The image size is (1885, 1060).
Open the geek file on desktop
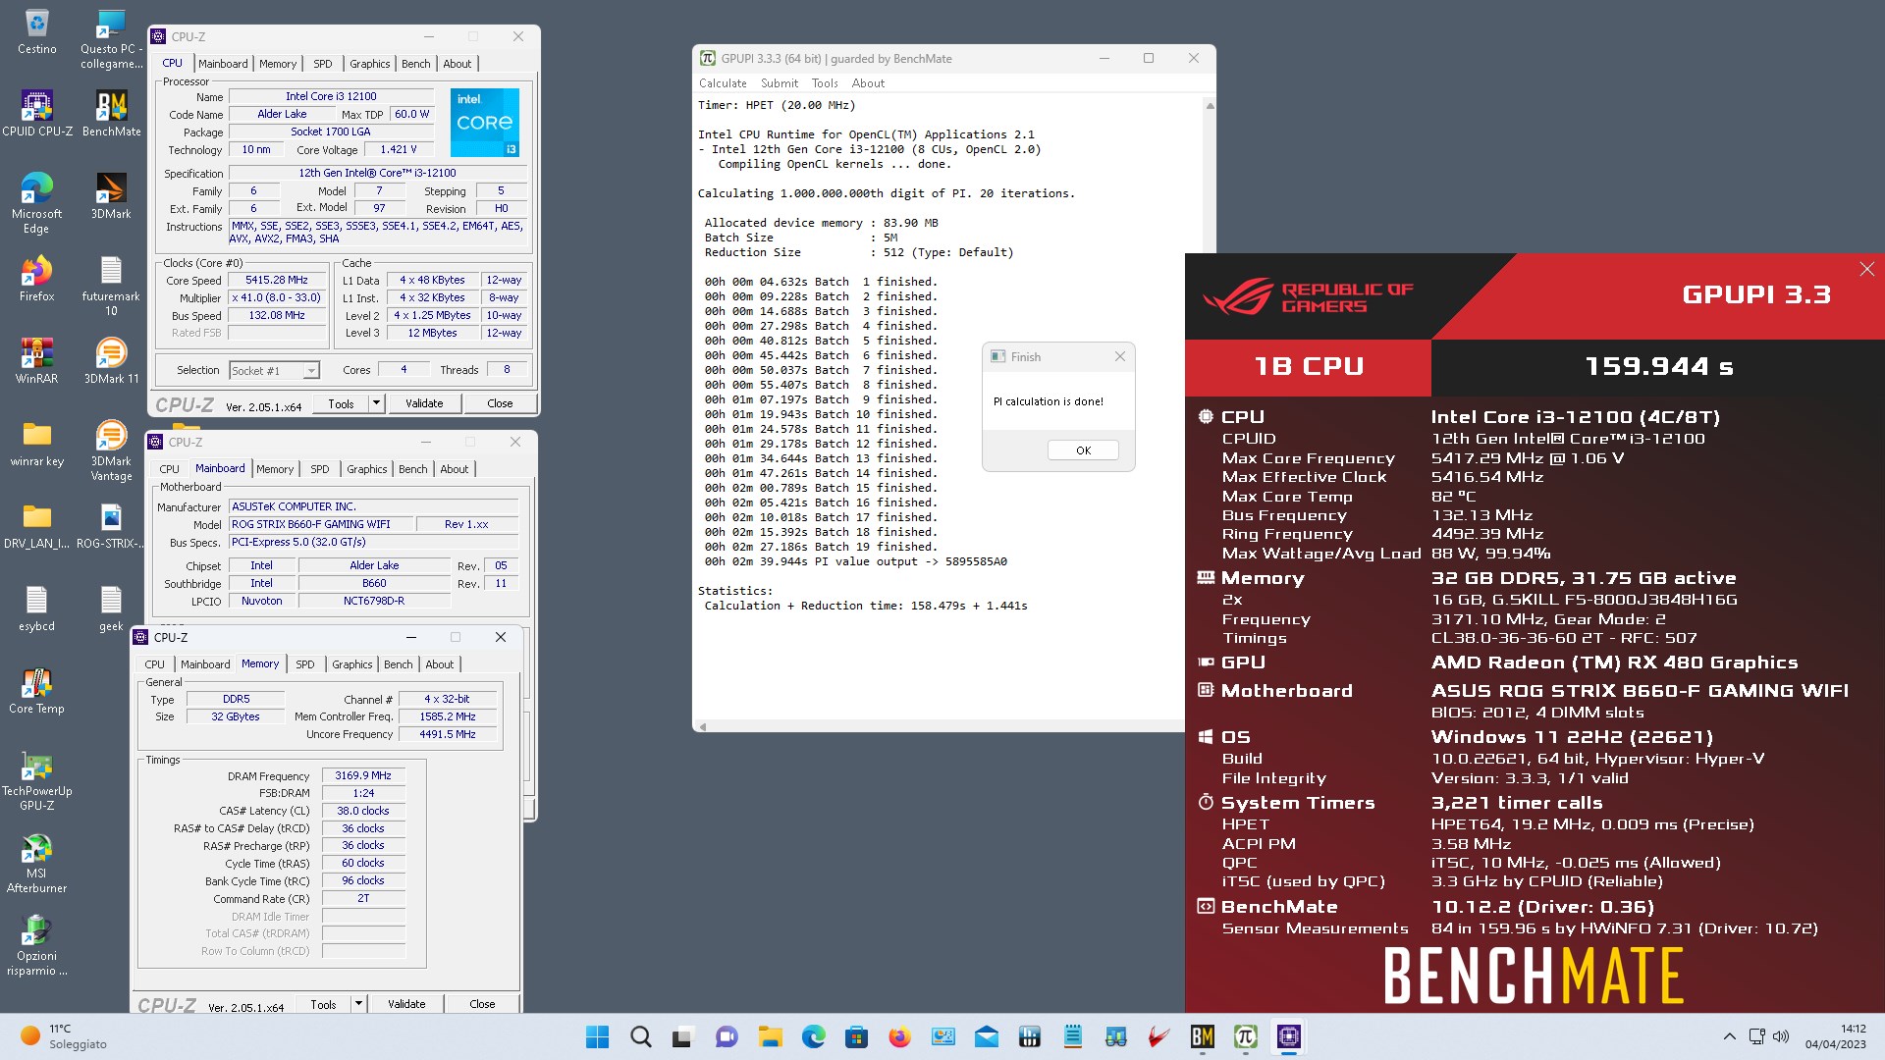[111, 608]
